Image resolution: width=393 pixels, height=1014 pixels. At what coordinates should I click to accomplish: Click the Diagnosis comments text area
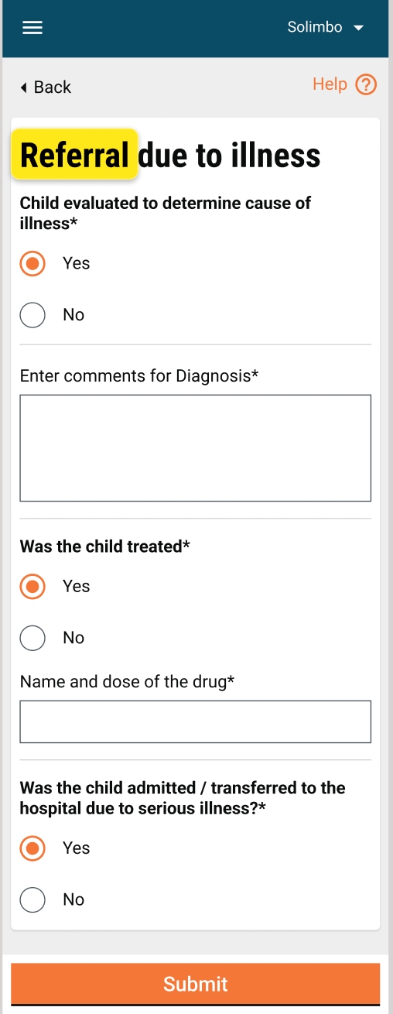195,448
